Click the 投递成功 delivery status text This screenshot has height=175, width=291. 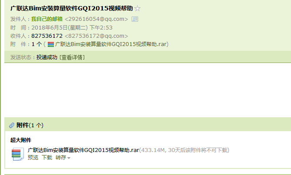click(47, 57)
